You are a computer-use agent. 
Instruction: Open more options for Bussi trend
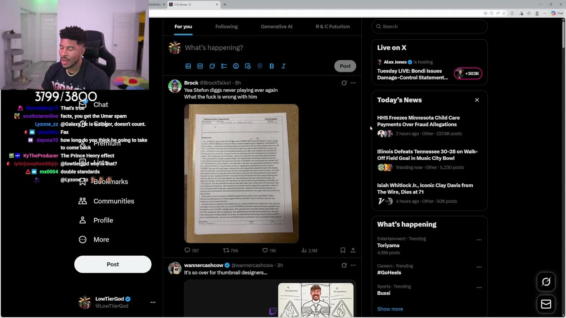click(x=479, y=288)
